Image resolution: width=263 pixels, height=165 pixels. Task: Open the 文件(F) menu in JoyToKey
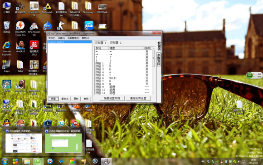tap(52, 38)
